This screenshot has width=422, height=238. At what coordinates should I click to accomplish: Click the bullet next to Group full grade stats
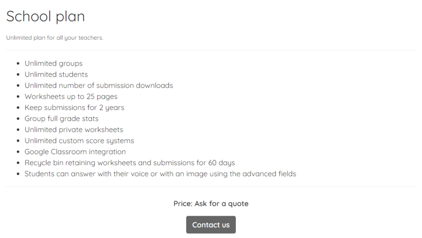tap(18, 119)
